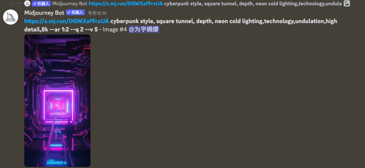Select the 机器人 badge in the reply preview line
The height and width of the screenshot is (168, 365).
[41, 3]
